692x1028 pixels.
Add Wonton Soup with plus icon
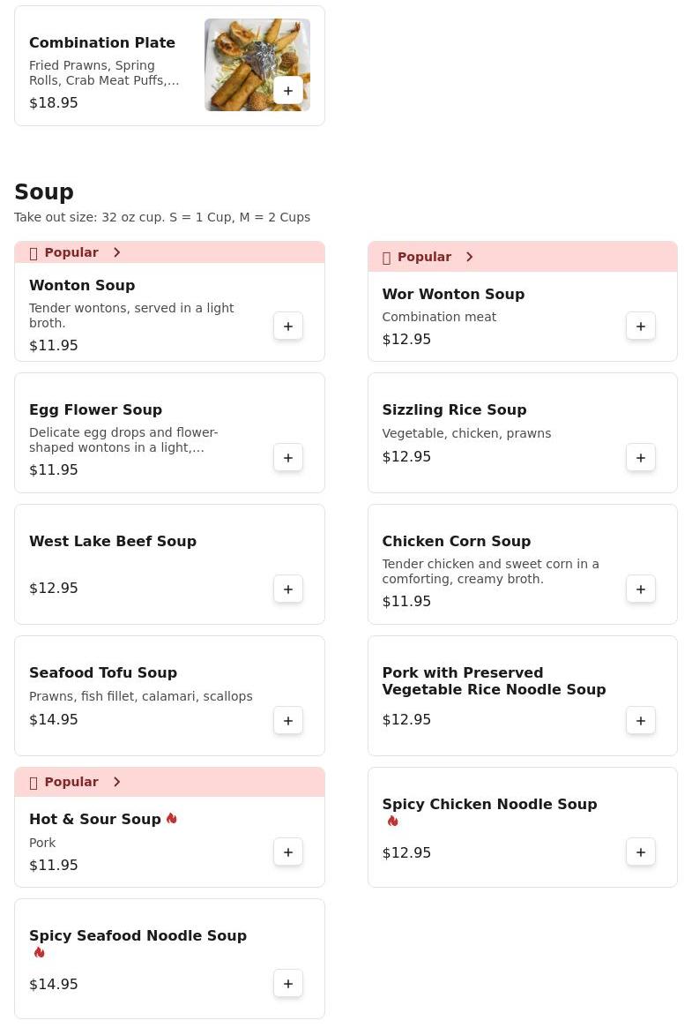(x=288, y=326)
